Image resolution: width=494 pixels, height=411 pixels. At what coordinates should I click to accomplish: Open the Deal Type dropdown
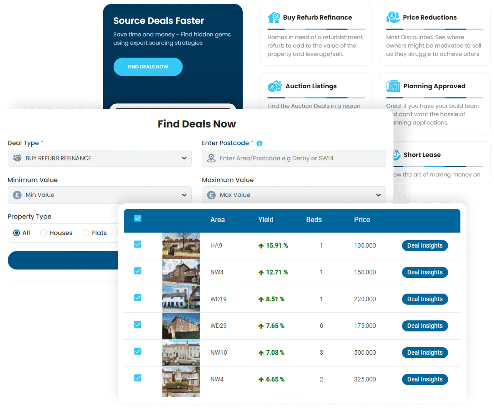(99, 158)
